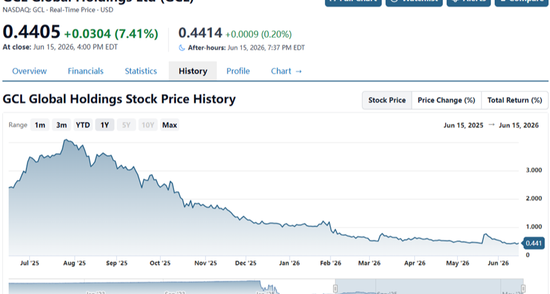Edit the end date Jun 15, 2026
This screenshot has height=294, width=550.
pyautogui.click(x=518, y=125)
